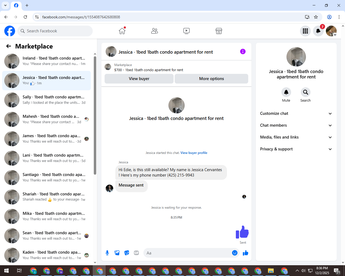Expand Media, files and links section
Viewport: 345px width, 276px height.
coord(296,137)
